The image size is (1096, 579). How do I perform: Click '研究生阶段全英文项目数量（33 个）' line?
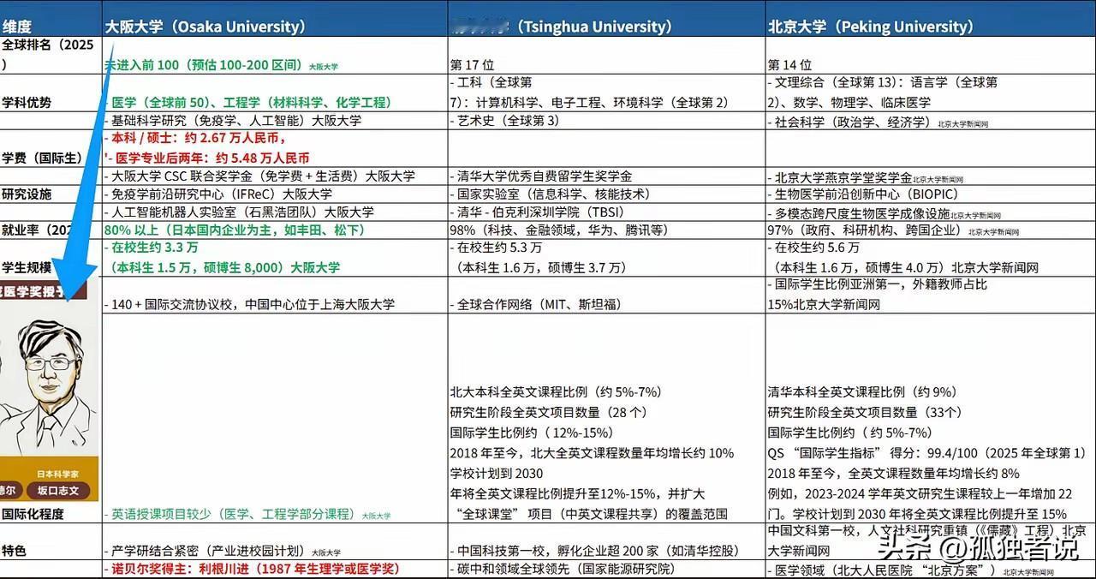click(x=867, y=412)
